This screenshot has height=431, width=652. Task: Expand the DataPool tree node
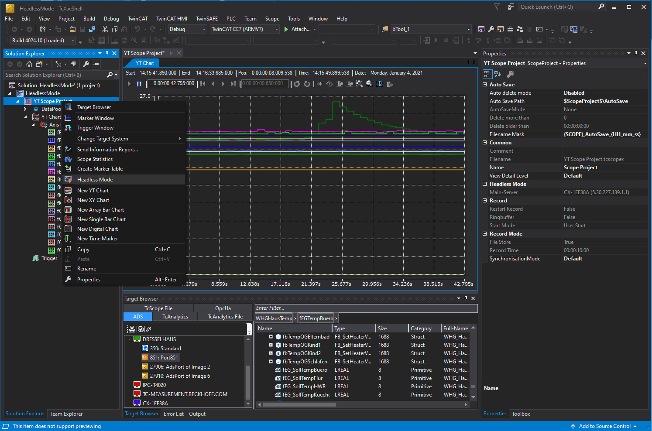(25, 109)
